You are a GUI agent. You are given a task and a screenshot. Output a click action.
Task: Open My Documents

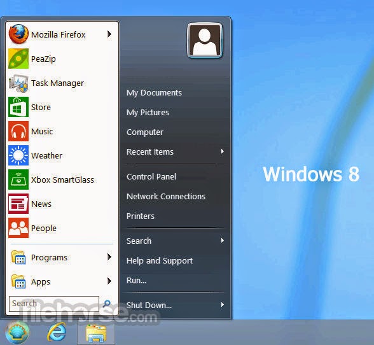tap(154, 93)
